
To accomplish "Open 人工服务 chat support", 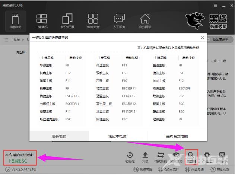I will pyautogui.click(x=119, y=21).
